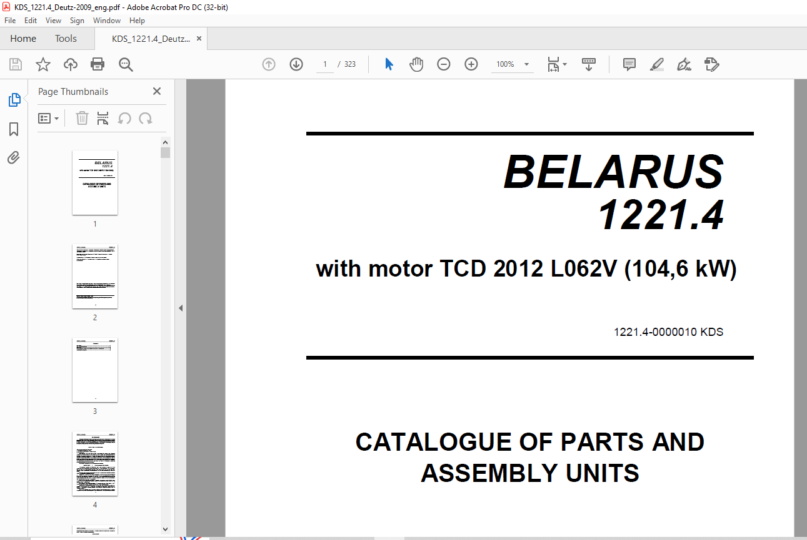The height and width of the screenshot is (540, 807).
Task: Activate the hand pan tool
Action: point(416,64)
